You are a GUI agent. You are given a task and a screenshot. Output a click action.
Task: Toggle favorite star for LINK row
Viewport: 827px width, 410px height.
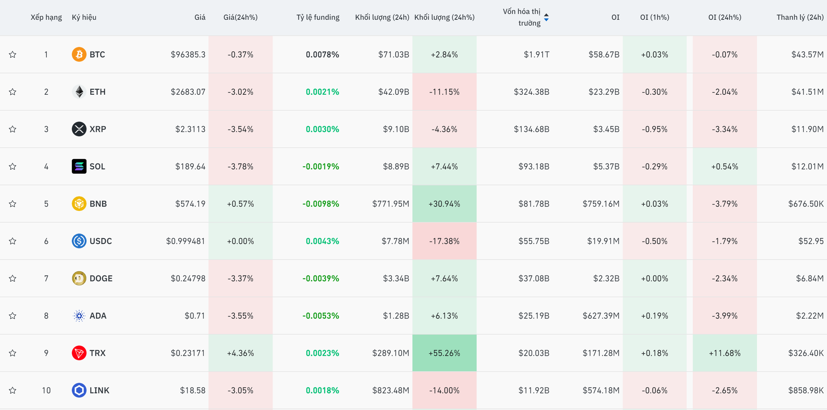point(13,390)
